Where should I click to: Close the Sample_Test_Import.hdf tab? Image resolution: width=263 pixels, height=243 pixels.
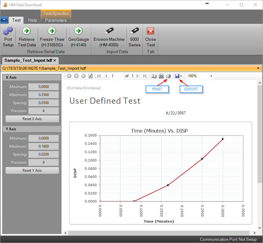point(55,60)
